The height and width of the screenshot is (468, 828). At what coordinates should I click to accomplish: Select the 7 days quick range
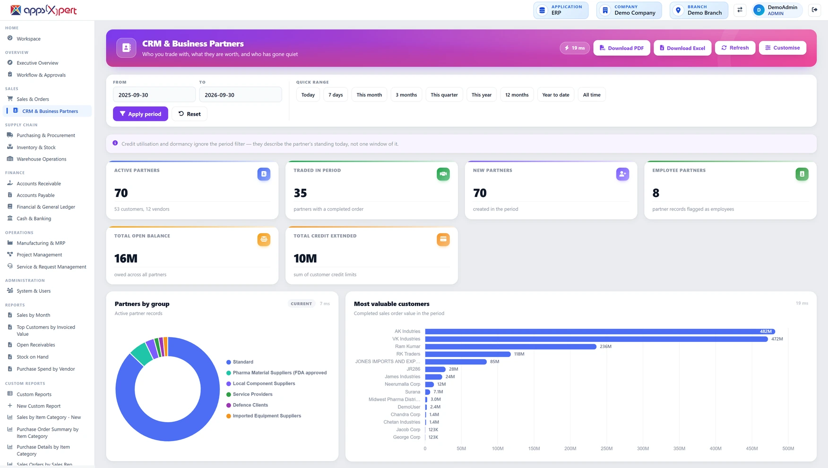336,94
